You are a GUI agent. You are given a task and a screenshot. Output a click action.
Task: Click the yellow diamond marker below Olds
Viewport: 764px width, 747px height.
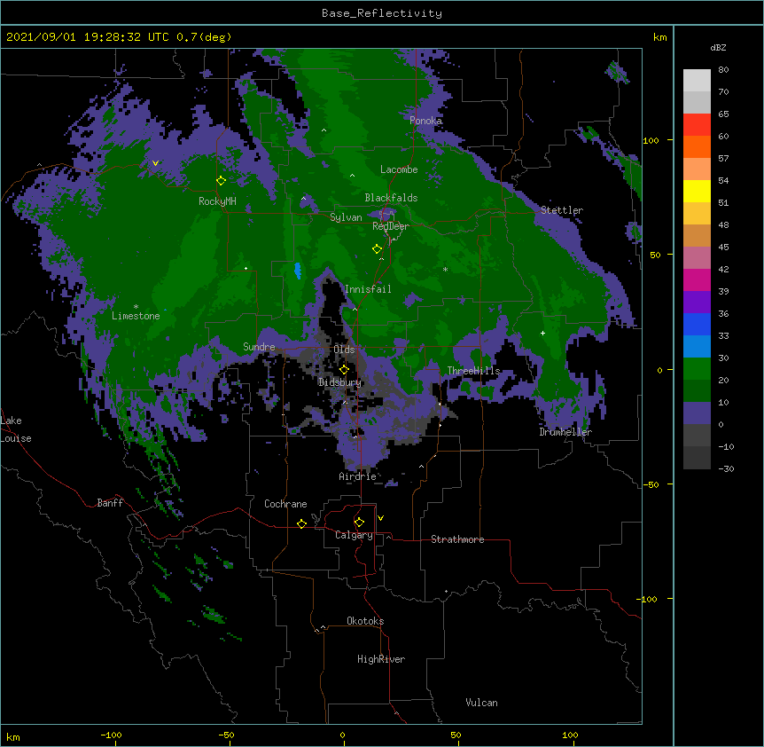tap(344, 369)
